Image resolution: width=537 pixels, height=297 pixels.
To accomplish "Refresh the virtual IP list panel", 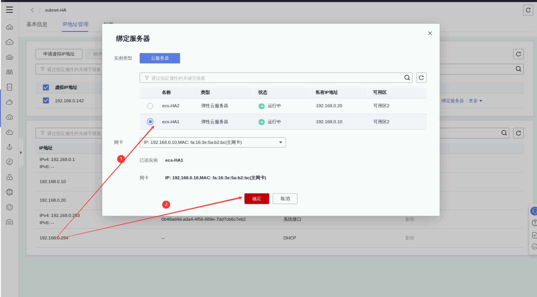I will tap(518, 54).
